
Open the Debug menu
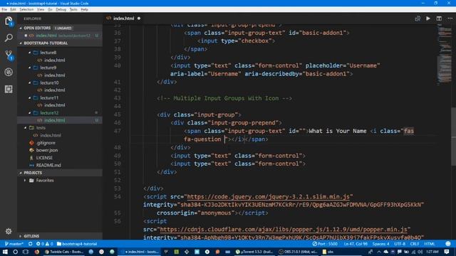click(61, 9)
